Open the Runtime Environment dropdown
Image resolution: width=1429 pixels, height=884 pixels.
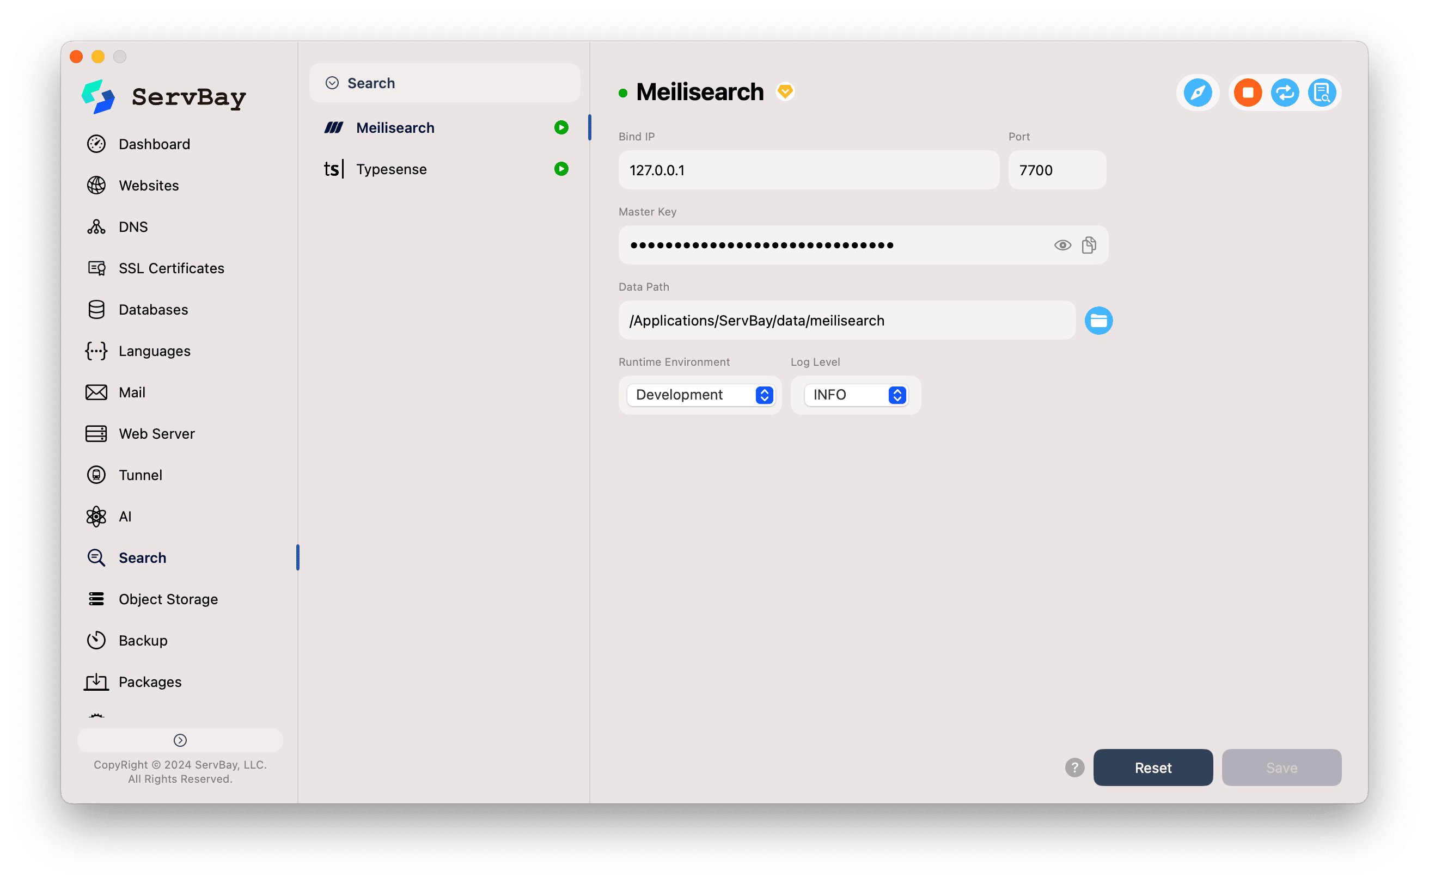[700, 395]
